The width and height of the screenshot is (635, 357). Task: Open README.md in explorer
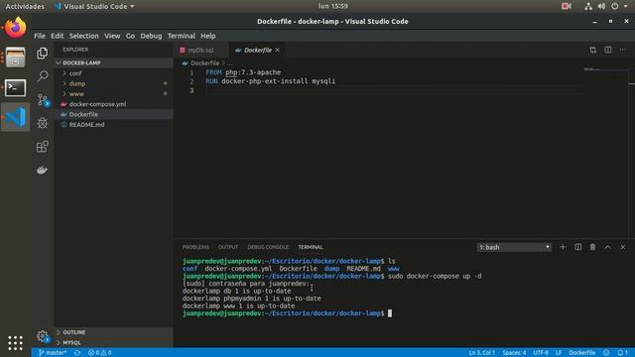pos(114,125)
